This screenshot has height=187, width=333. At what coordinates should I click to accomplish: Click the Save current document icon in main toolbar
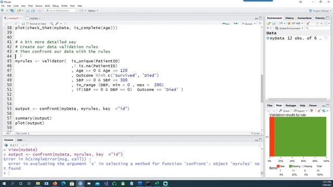[x=28, y=10]
